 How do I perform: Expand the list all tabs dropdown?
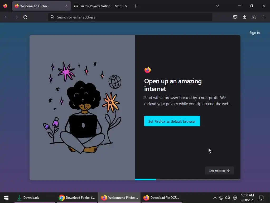[x=218, y=6]
